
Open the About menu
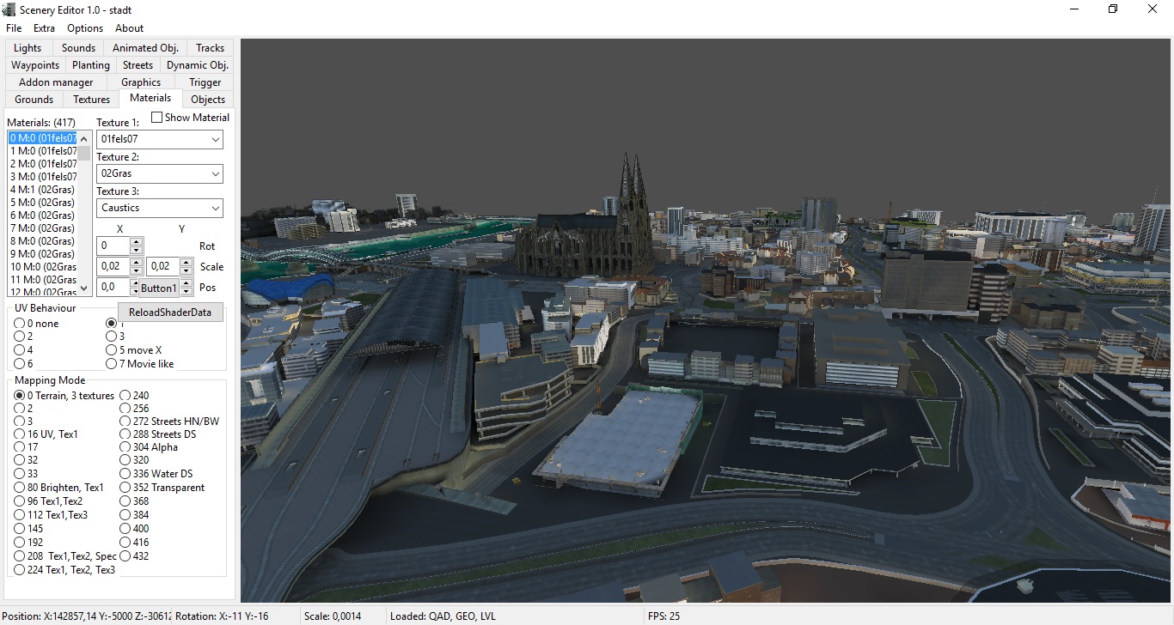[130, 28]
